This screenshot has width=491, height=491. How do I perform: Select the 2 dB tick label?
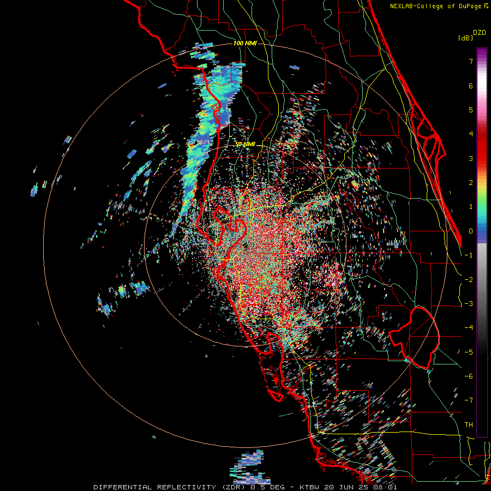click(x=471, y=183)
